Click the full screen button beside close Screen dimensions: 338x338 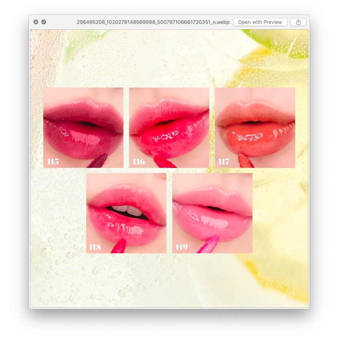[44, 22]
